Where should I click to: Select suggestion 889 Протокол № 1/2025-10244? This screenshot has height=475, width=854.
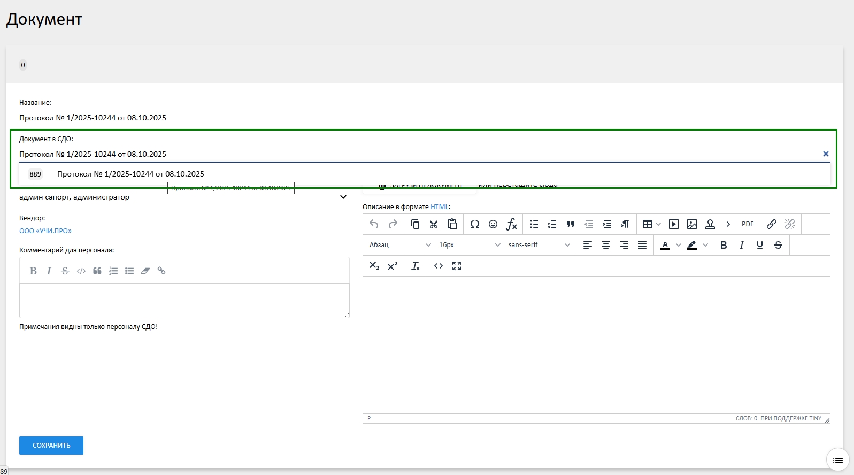(x=130, y=174)
